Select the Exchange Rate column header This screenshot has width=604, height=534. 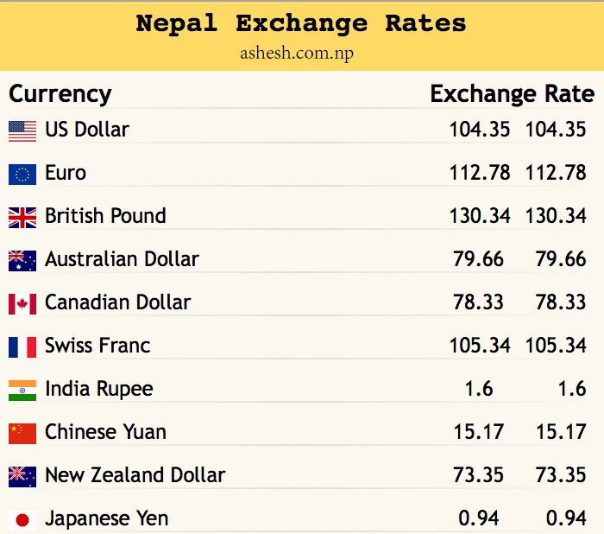512,93
